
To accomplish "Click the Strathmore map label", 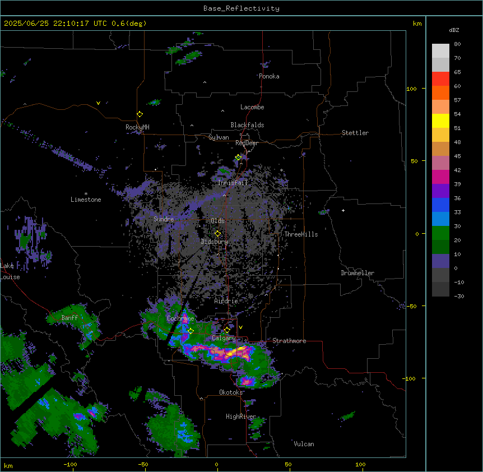I will tap(289, 341).
